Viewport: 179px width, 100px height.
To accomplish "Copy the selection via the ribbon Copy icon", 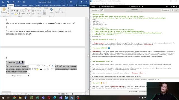I will click(8, 11).
